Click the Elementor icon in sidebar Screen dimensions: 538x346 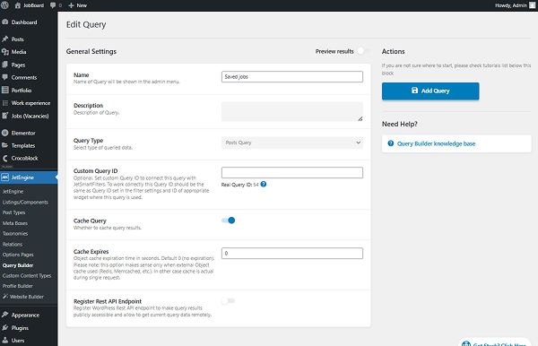(x=5, y=133)
